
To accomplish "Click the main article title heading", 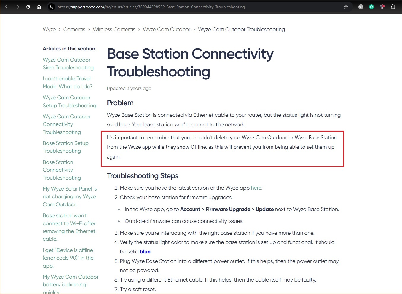I will pos(190,63).
